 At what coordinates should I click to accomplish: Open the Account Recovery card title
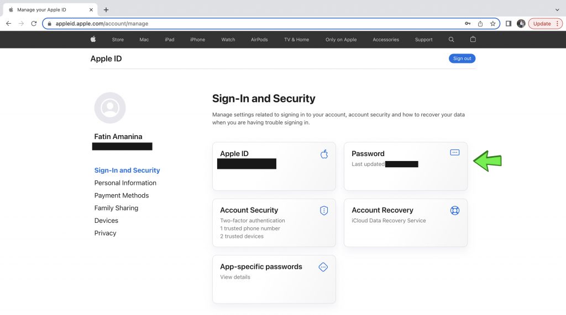click(x=382, y=210)
